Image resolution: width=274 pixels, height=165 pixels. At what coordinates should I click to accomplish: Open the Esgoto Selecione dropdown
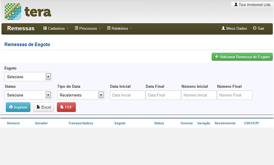(x=28, y=76)
